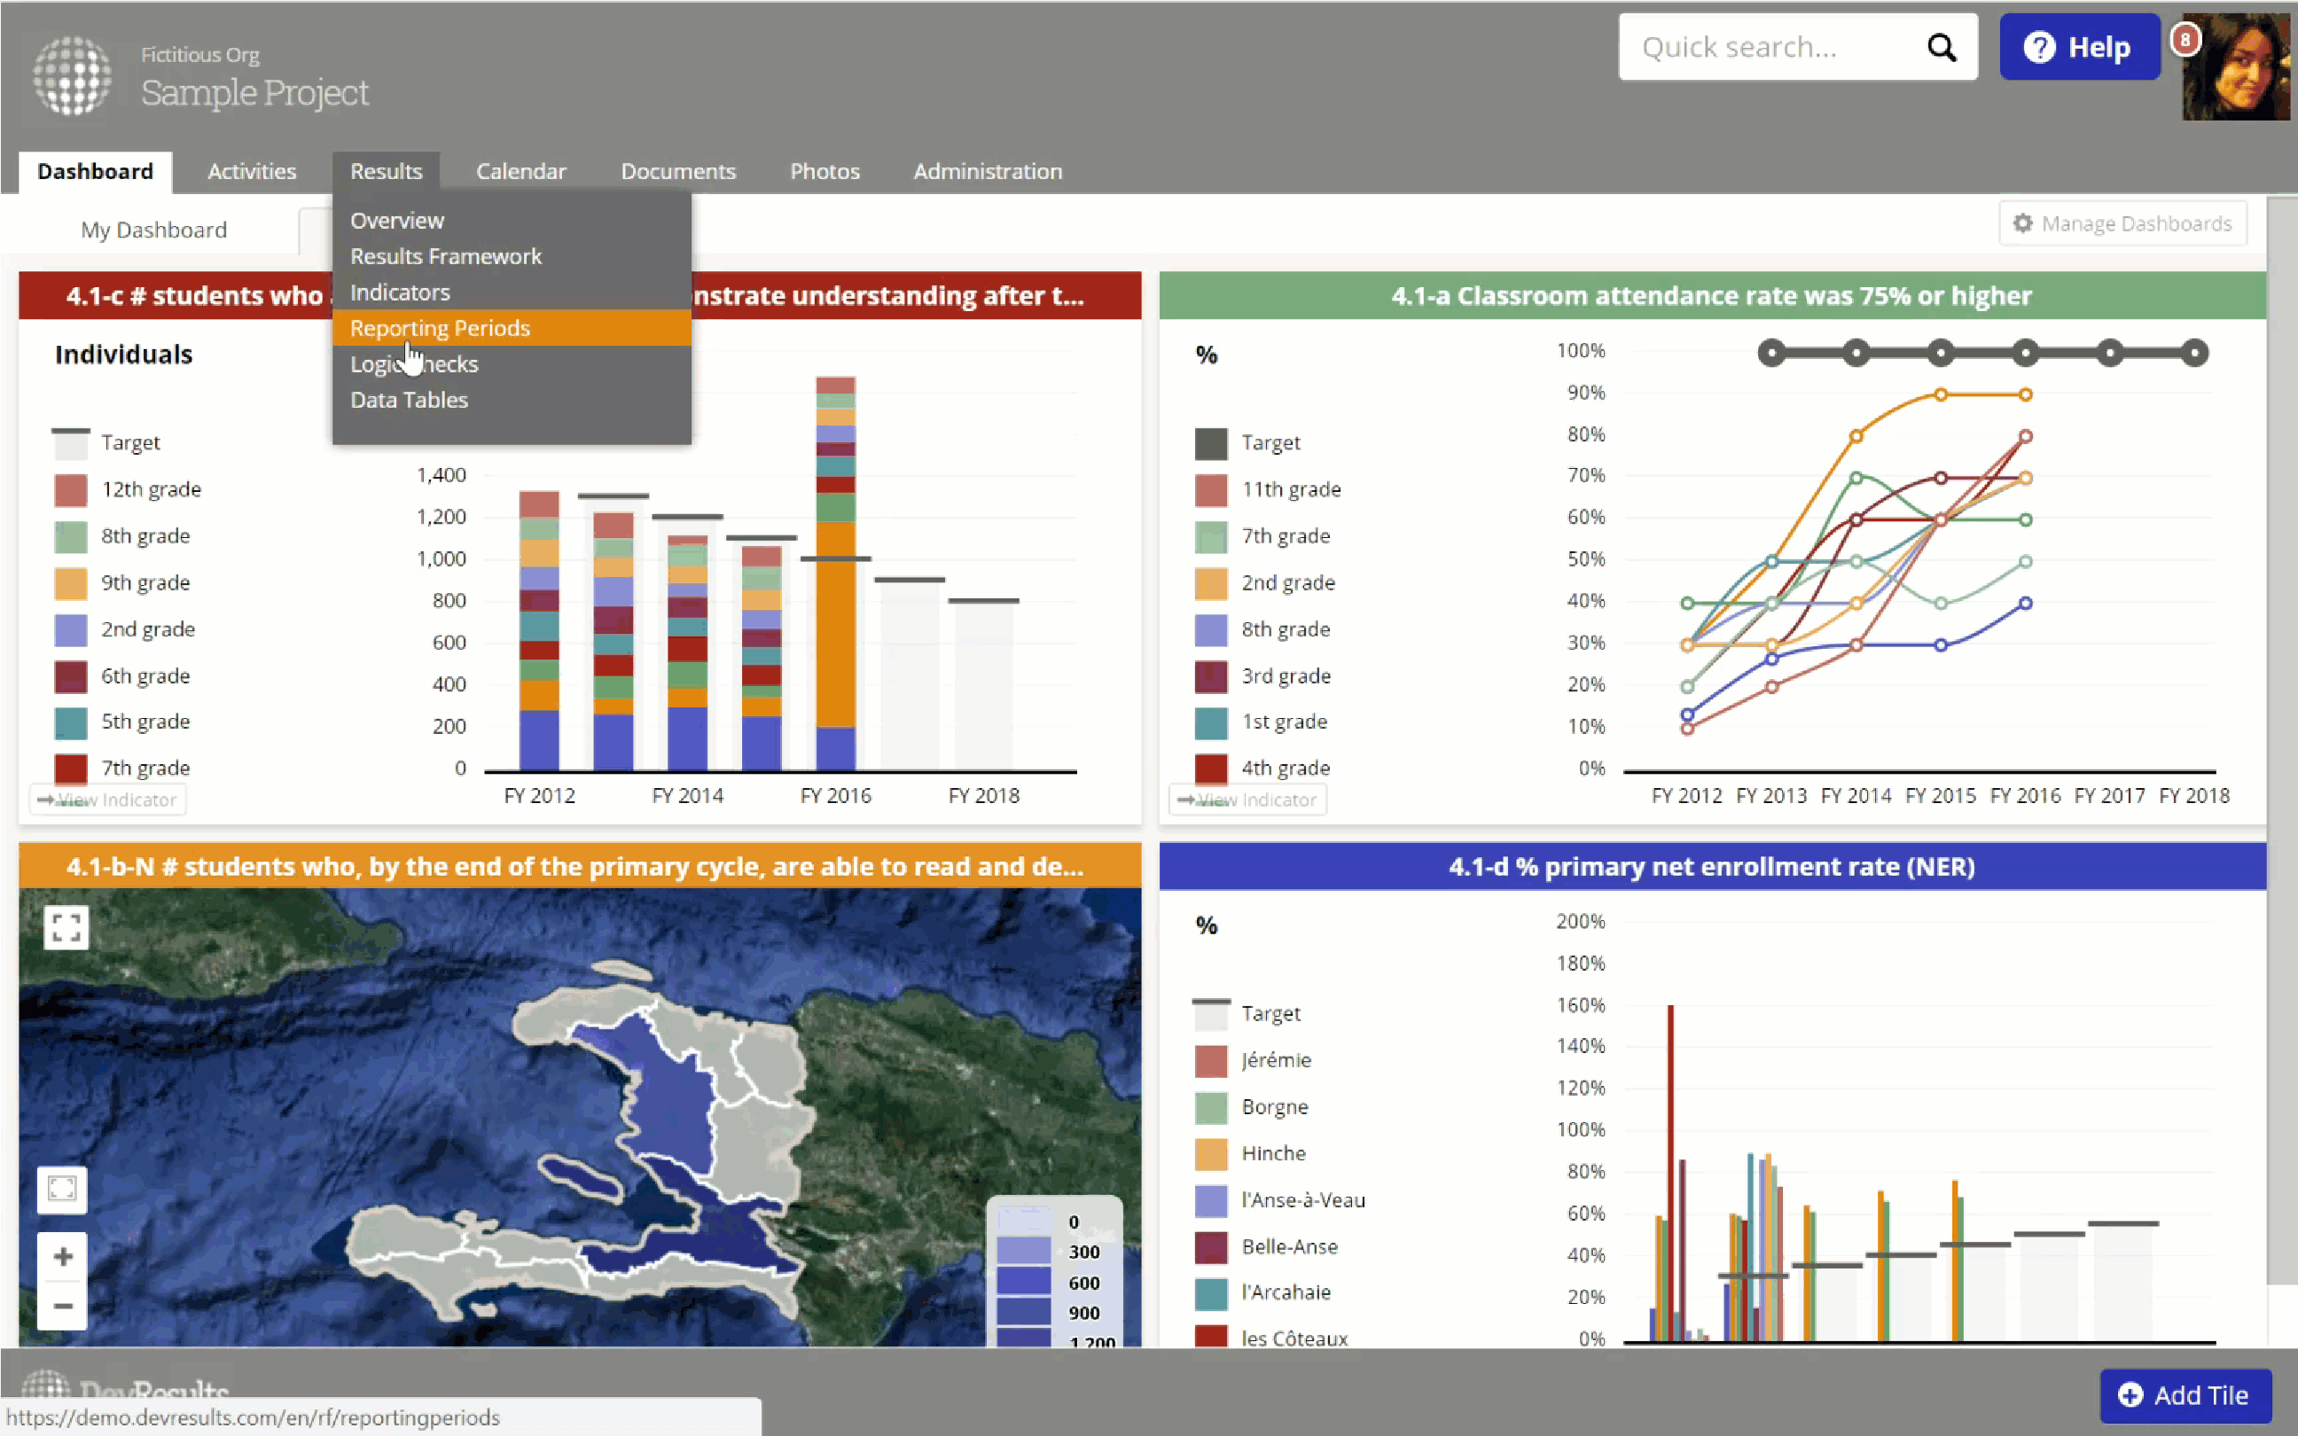Toggle 11th grade line in legend

click(1290, 489)
